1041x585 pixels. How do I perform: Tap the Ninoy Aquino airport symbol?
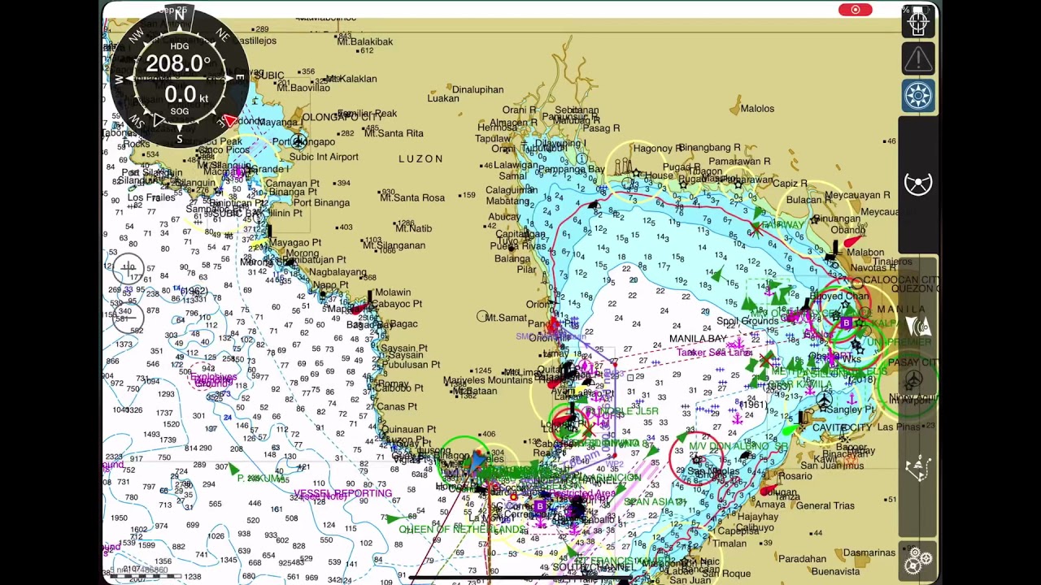click(x=913, y=379)
